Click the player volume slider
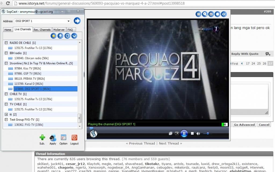Viewport: 275px width, 172px height. pyautogui.click(x=207, y=133)
